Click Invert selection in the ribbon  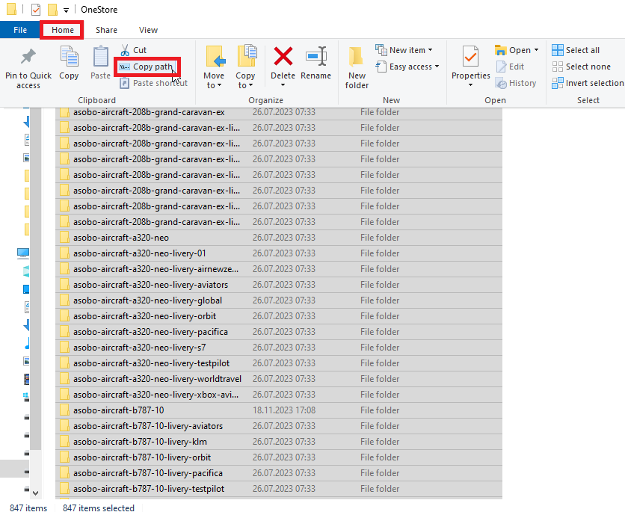point(588,83)
